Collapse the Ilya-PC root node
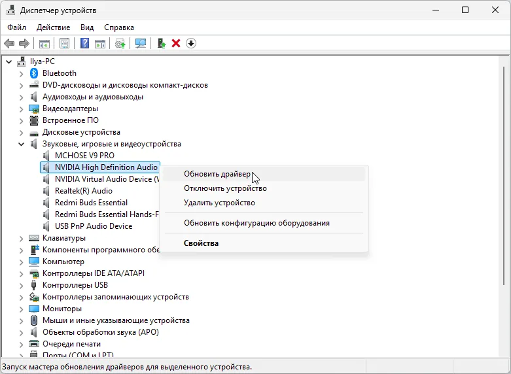The image size is (511, 374). click(9, 61)
